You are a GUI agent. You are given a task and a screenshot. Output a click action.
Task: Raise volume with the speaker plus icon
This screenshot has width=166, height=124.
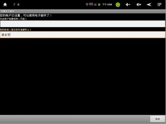(139, 5)
